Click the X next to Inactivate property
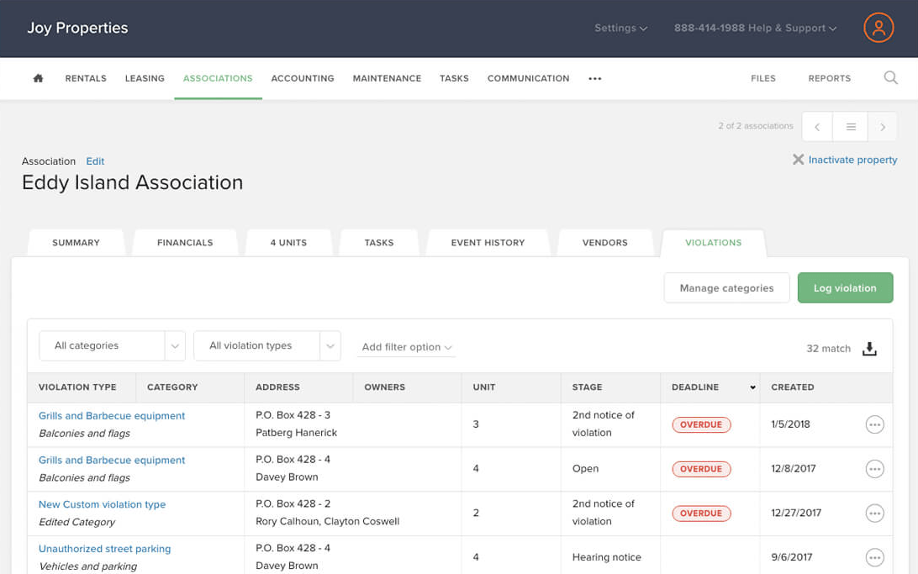 pos(798,159)
